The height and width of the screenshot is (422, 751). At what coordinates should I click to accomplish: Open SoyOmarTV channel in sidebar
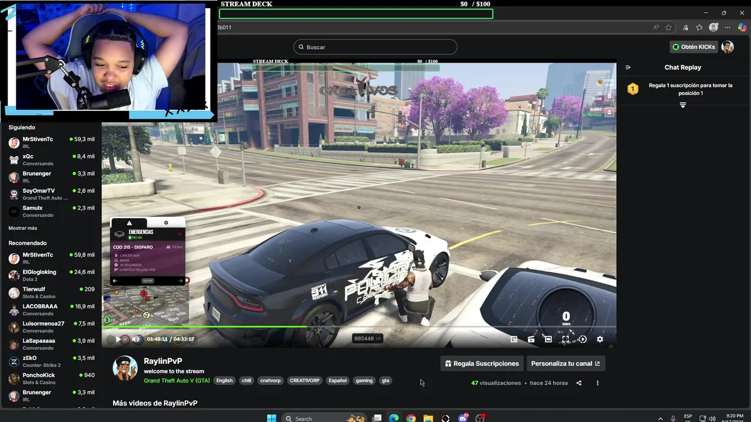click(x=52, y=194)
